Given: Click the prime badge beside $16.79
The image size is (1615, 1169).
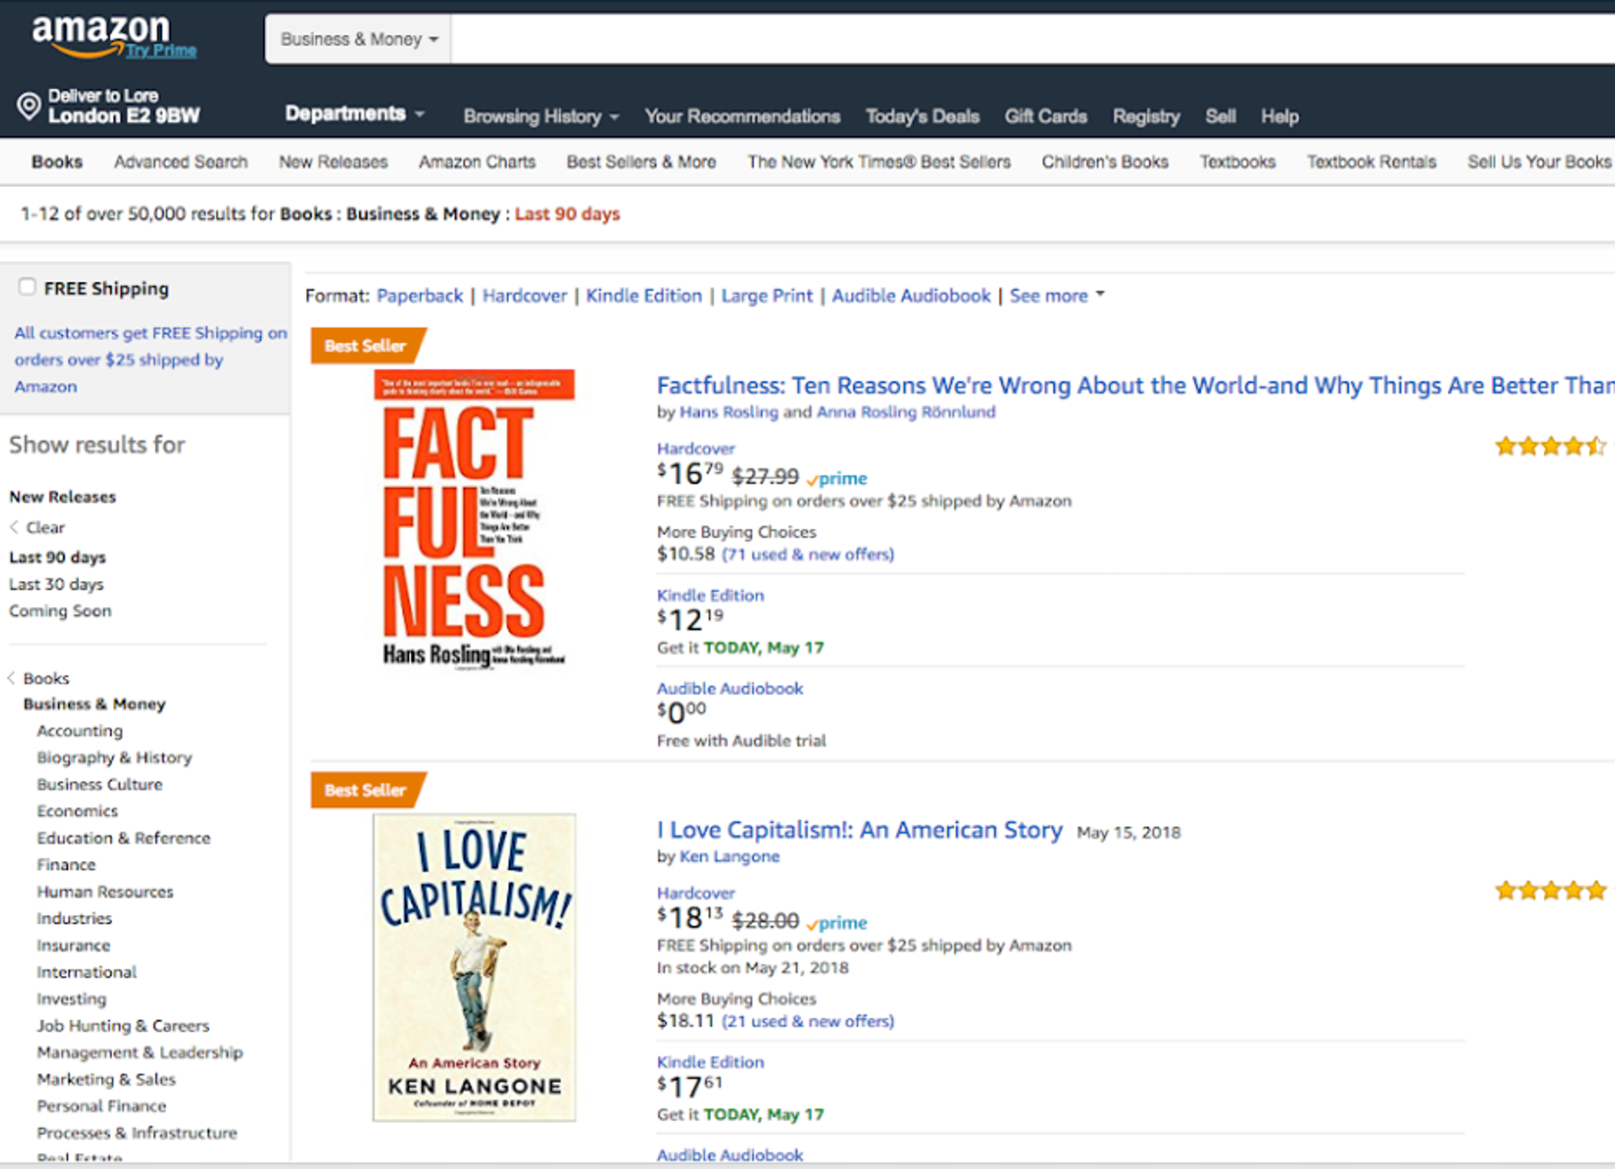Looking at the screenshot, I should tap(837, 478).
